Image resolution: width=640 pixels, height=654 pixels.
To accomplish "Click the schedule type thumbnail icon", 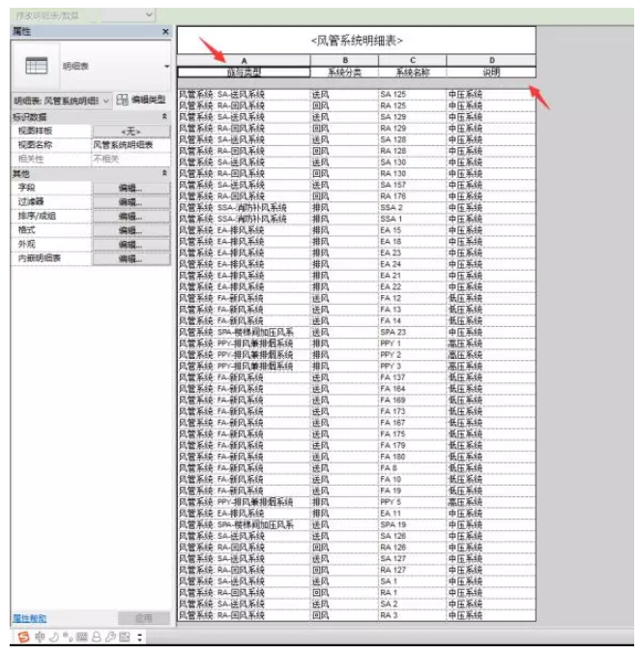I will (x=36, y=66).
